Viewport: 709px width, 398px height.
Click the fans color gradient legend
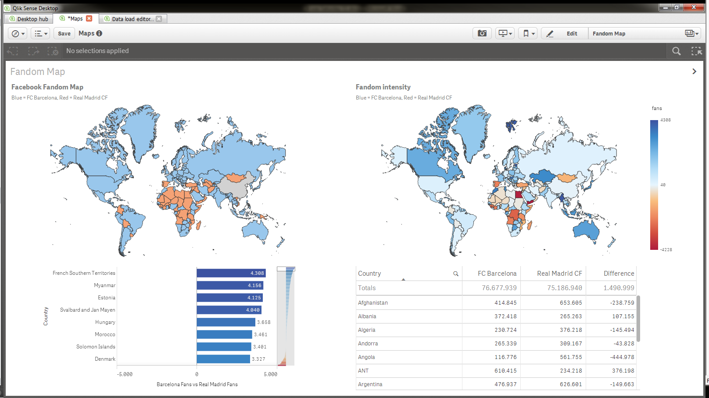pos(654,185)
